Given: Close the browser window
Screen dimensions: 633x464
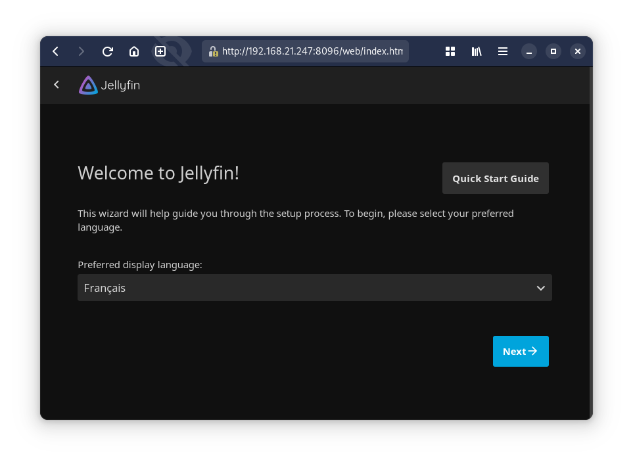Looking at the screenshot, I should [578, 51].
